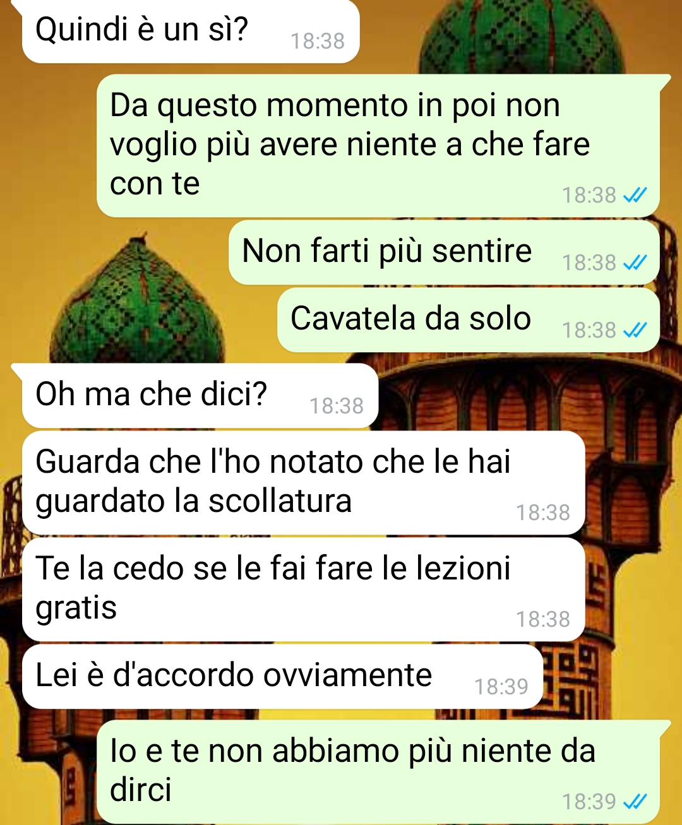
Task: Tap the 'Cavatela da solo' message
Action: coord(469,319)
